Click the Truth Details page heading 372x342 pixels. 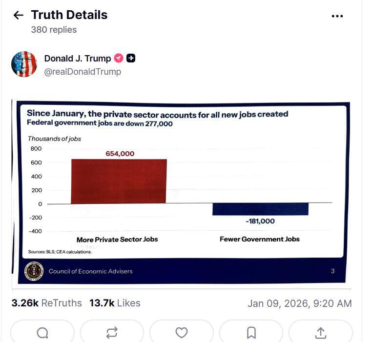(x=69, y=15)
